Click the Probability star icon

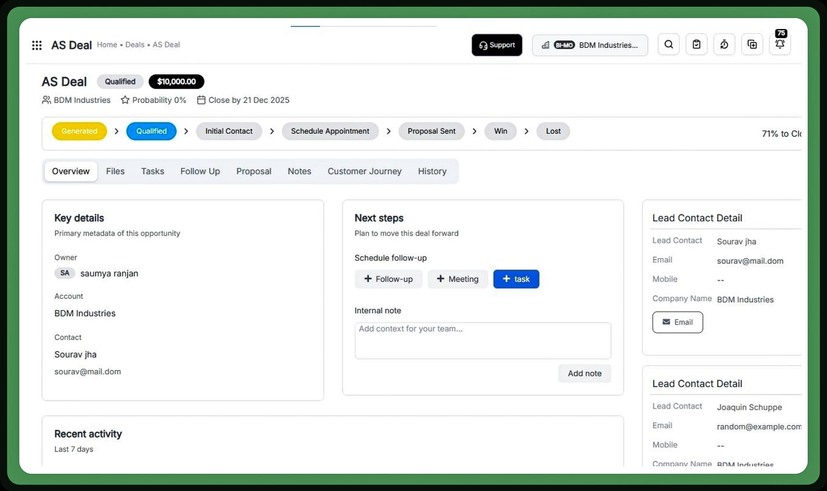coord(125,100)
